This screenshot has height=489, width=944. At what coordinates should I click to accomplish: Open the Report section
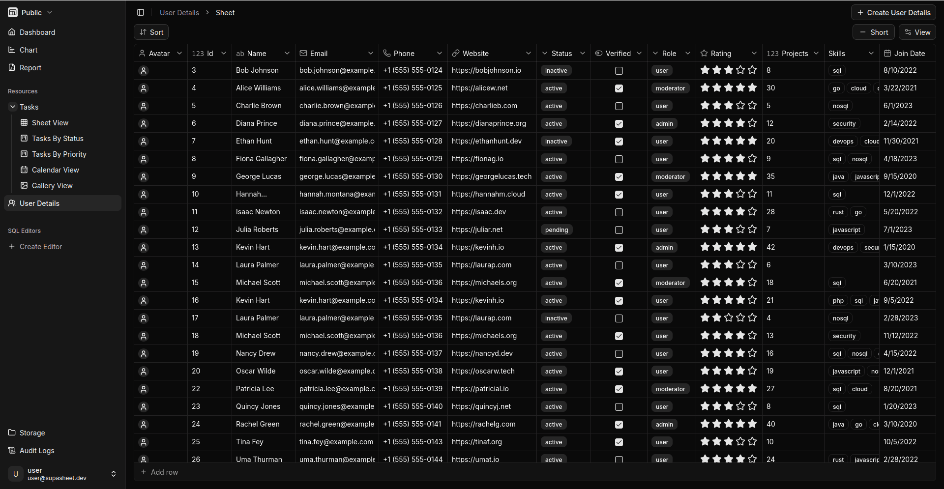[30, 67]
